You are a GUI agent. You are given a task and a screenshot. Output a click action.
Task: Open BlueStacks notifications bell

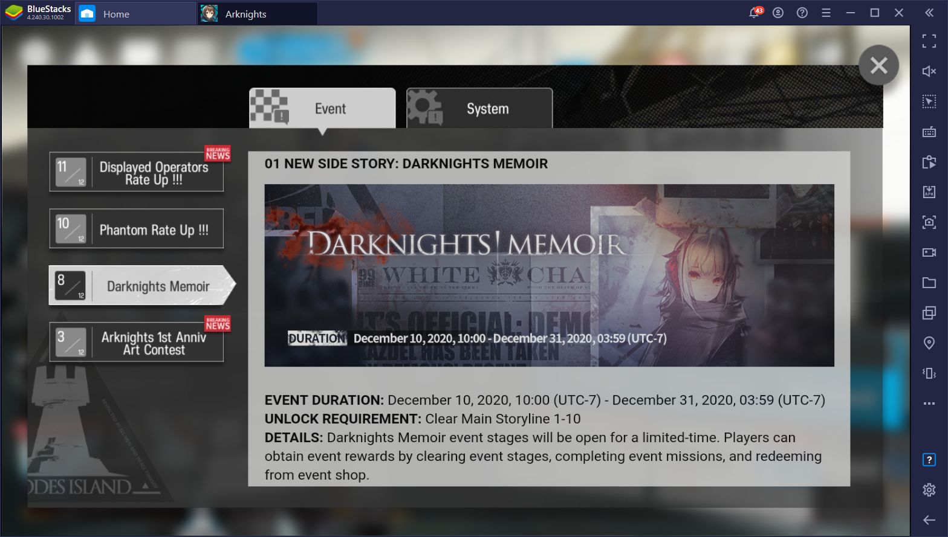click(x=755, y=13)
